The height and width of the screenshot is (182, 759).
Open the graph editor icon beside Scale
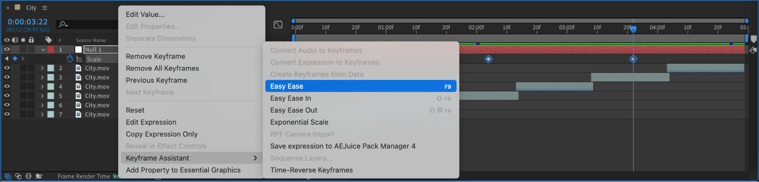coord(80,59)
